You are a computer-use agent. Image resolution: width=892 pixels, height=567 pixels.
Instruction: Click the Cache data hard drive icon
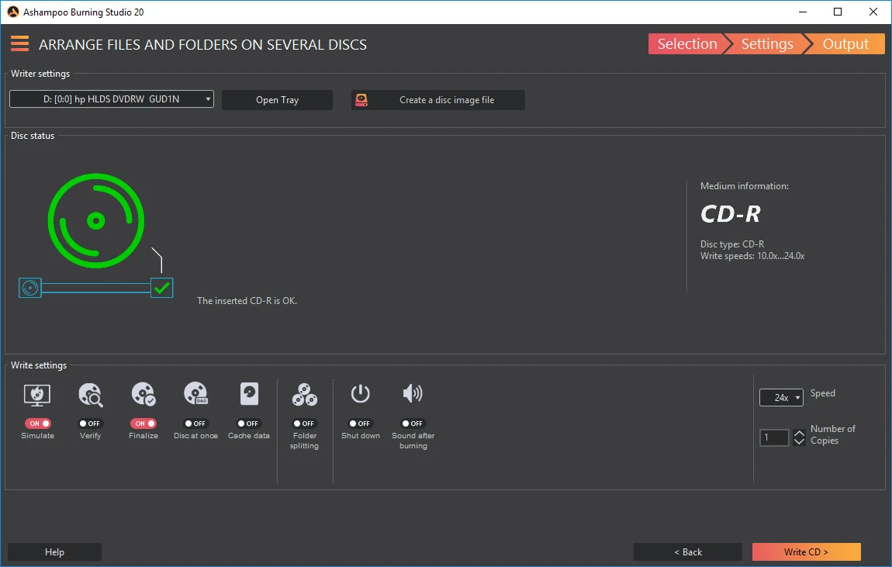pos(249,395)
